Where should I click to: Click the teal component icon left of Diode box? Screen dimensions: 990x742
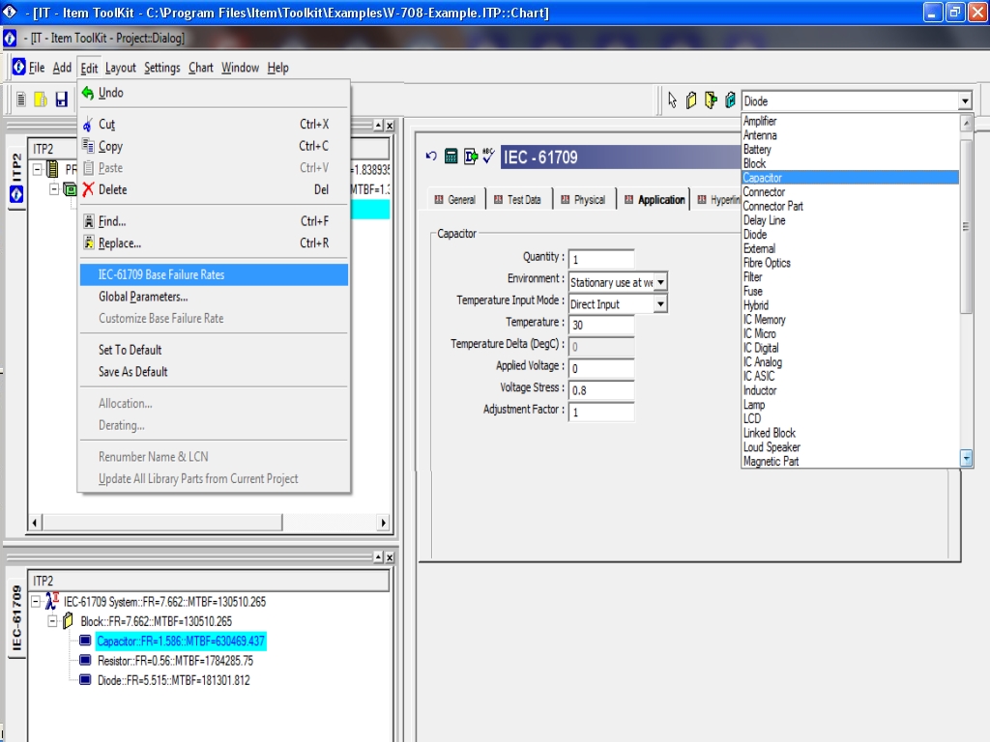pyautogui.click(x=731, y=100)
